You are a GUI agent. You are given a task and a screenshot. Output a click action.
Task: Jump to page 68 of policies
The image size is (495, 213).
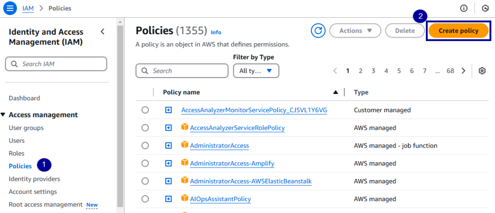coord(450,71)
